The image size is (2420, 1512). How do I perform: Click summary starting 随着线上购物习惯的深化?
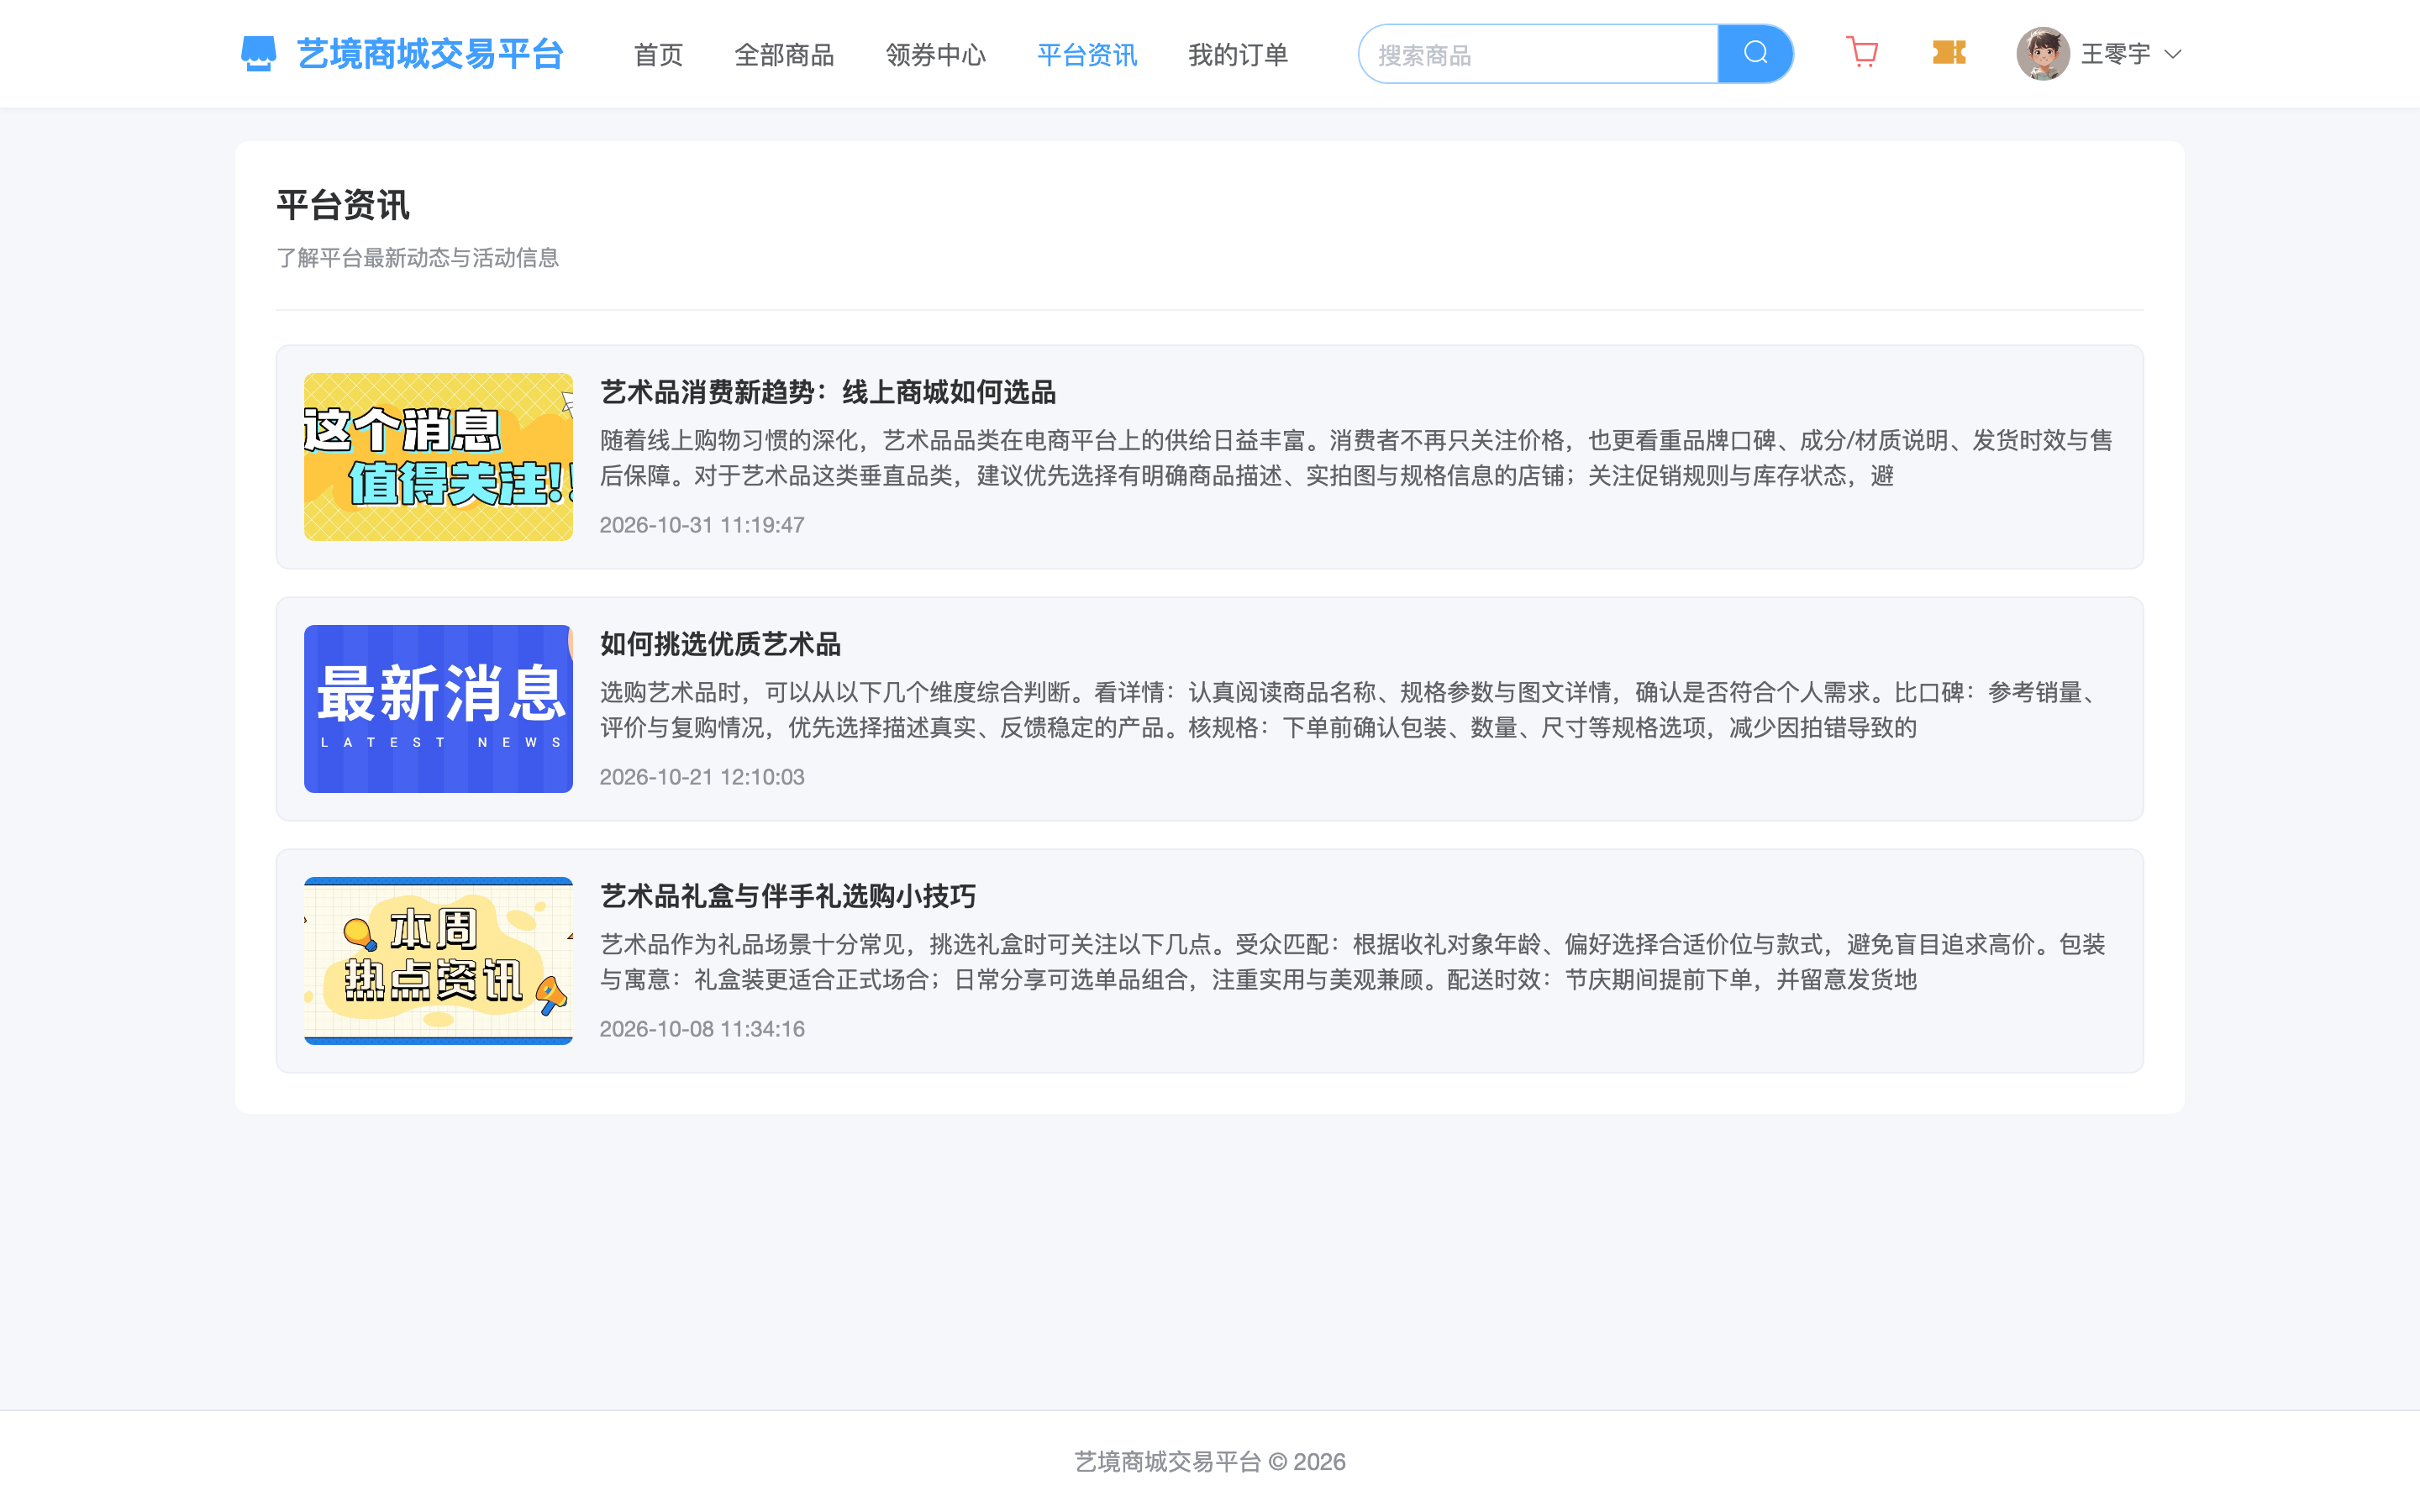point(1356,458)
